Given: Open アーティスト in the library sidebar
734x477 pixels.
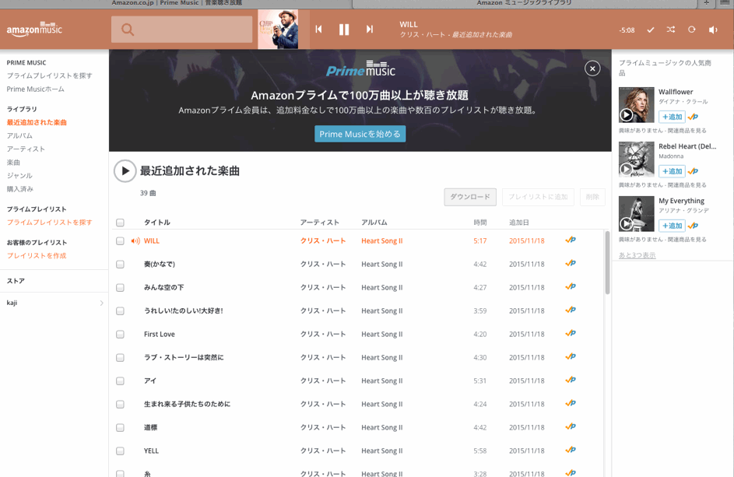Looking at the screenshot, I should tap(26, 149).
